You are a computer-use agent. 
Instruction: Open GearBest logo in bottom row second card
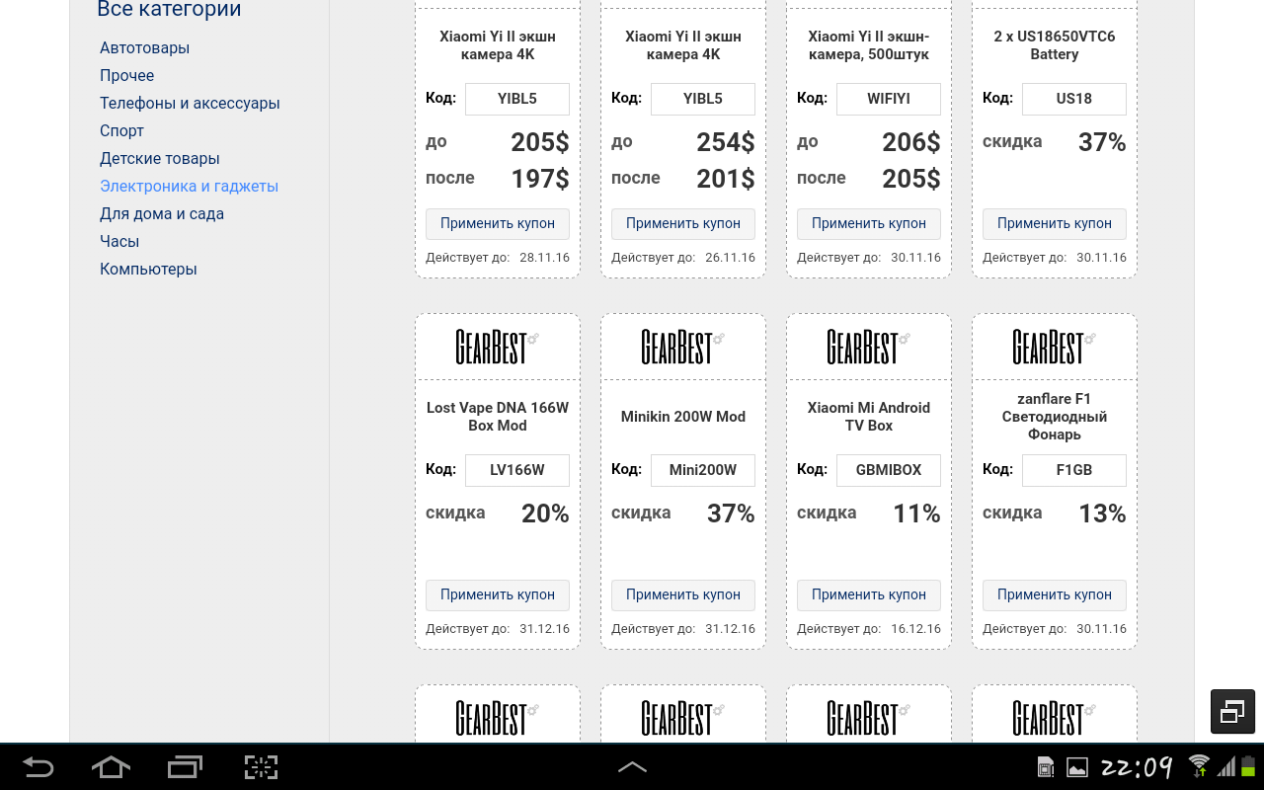point(683,718)
